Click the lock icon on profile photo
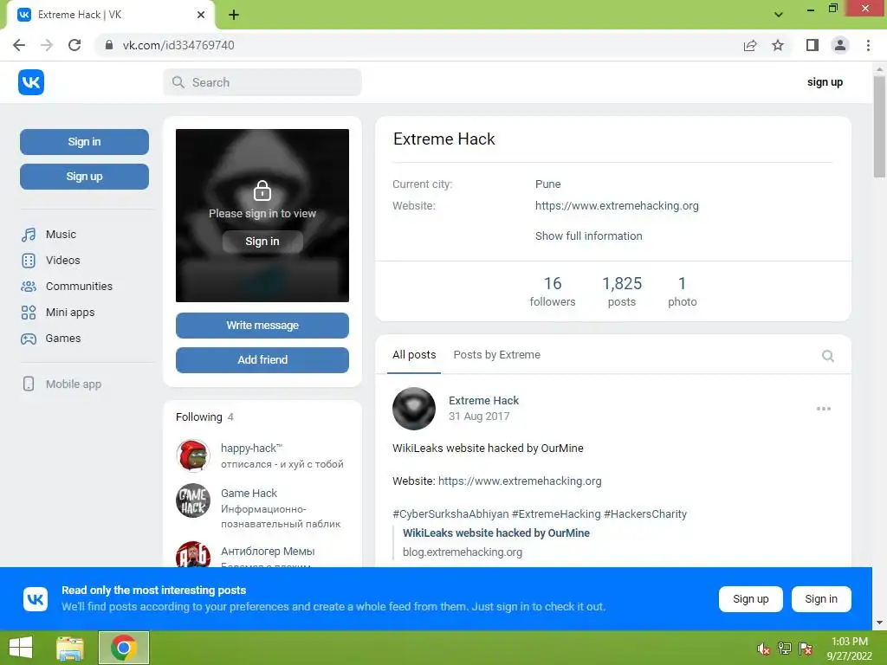 pyautogui.click(x=262, y=190)
